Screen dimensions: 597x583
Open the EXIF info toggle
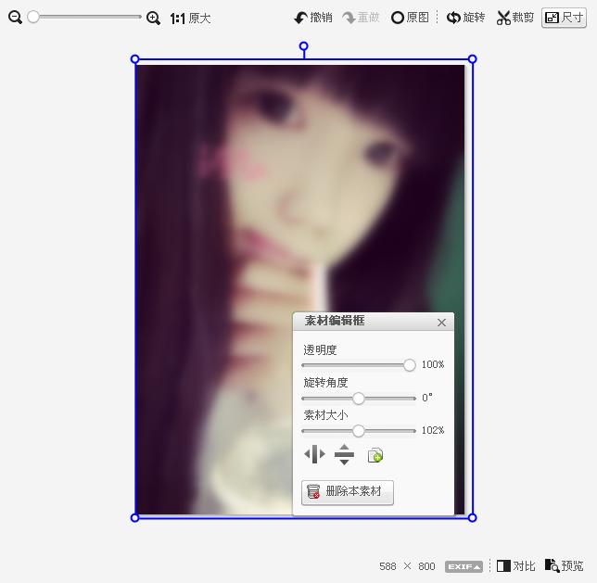click(x=464, y=566)
